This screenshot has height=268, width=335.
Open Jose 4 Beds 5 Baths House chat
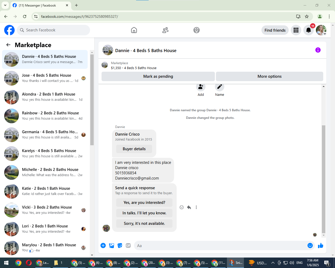click(x=45, y=78)
